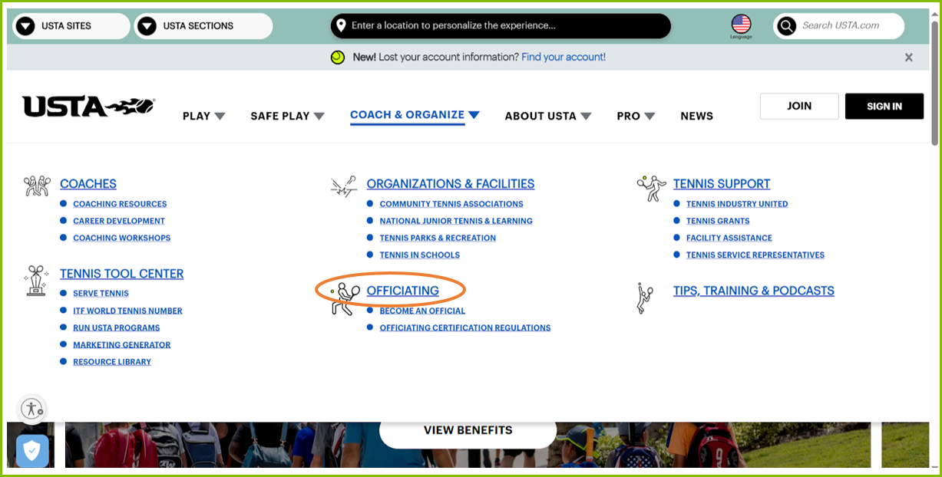Image resolution: width=942 pixels, height=477 pixels.
Task: Open Community Tennis Associations
Action: (451, 204)
